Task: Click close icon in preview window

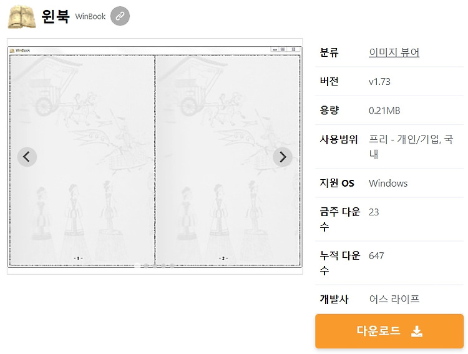Action: point(294,49)
